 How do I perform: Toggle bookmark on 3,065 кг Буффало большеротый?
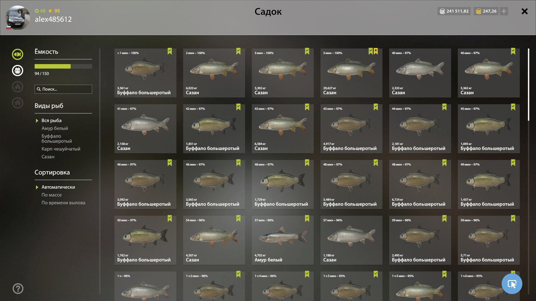pos(238,163)
